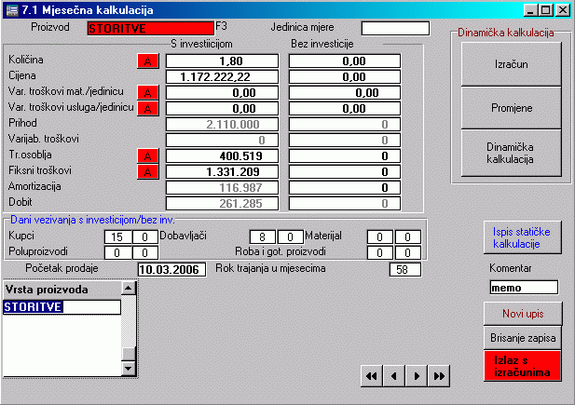Image resolution: width=575 pixels, height=405 pixels.
Task: Minimize the Mjesečna kalkulacija window
Action: click(x=530, y=10)
